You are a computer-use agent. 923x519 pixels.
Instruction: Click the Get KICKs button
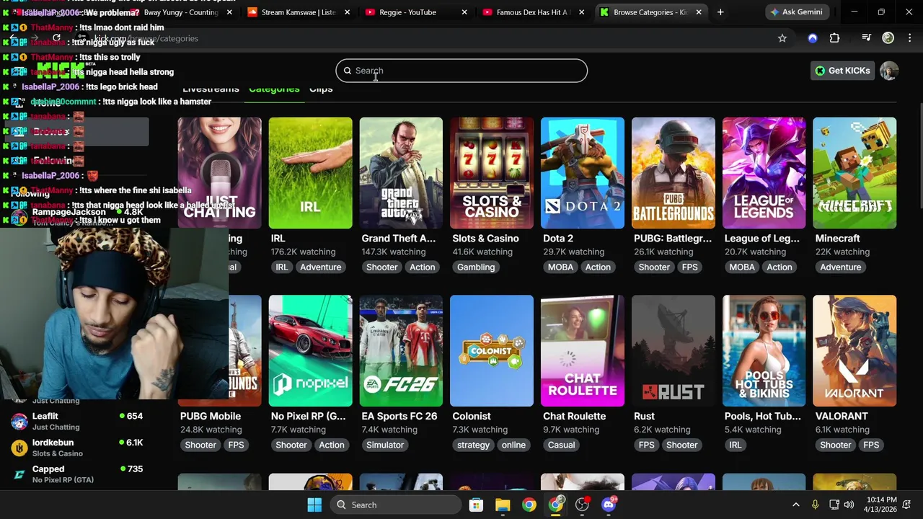point(842,71)
